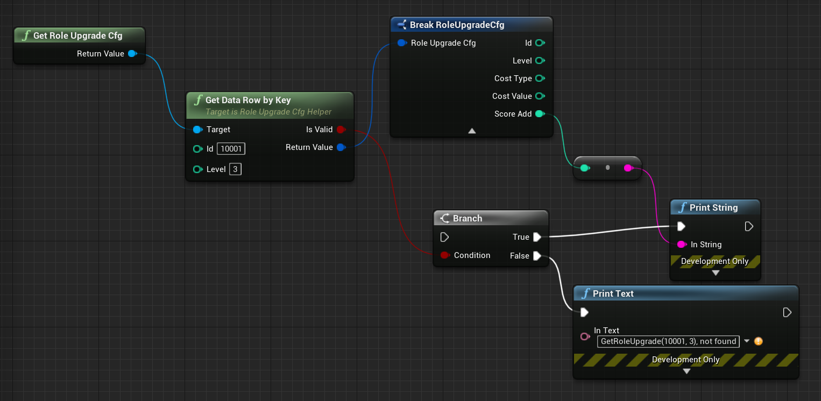Click the conversion node's pink string output pin
This screenshot has height=401, width=821.
coord(628,168)
